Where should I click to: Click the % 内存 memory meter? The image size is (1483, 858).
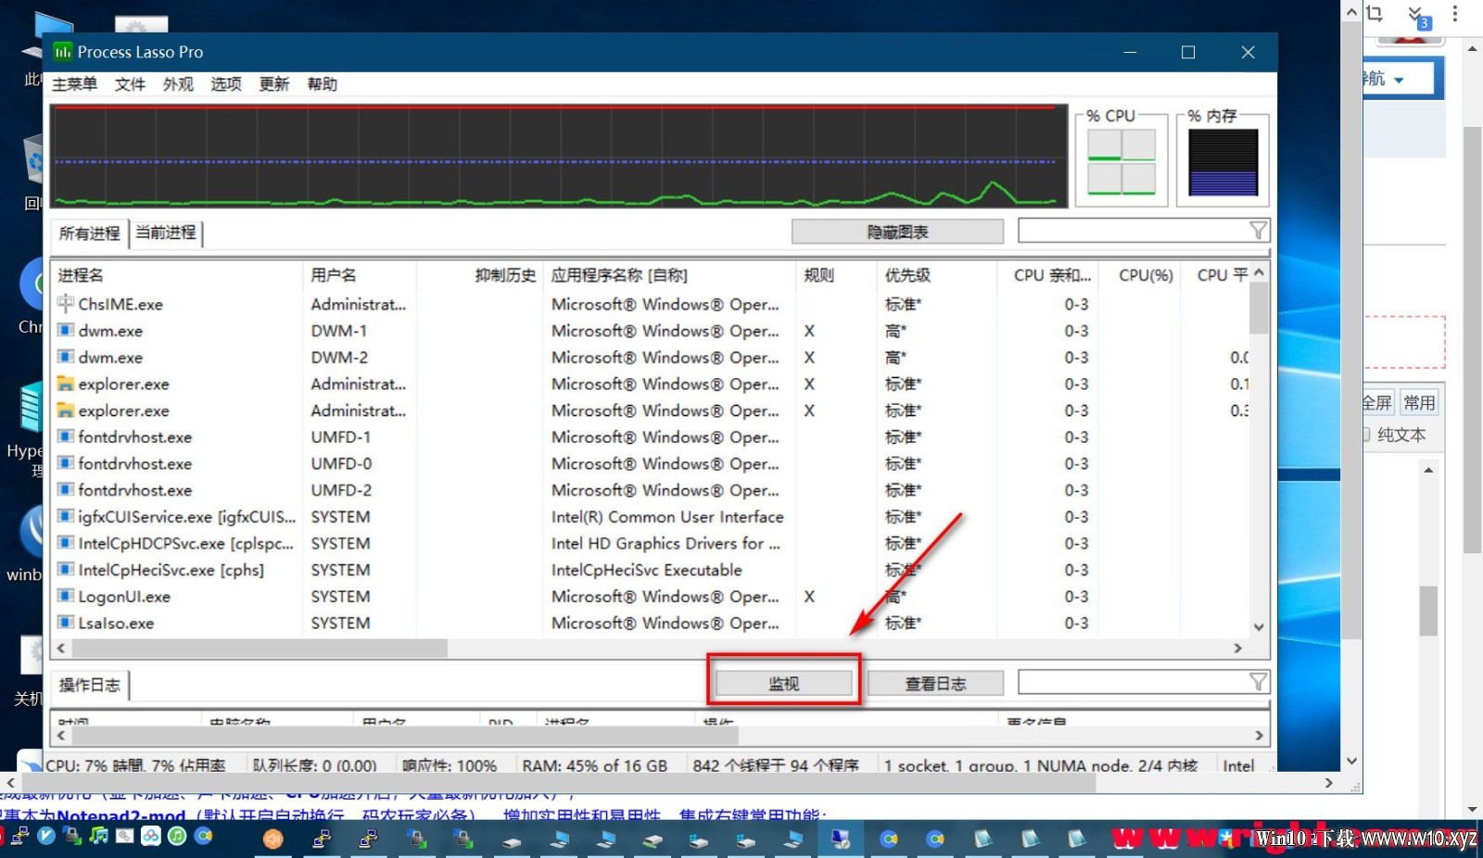1223,162
